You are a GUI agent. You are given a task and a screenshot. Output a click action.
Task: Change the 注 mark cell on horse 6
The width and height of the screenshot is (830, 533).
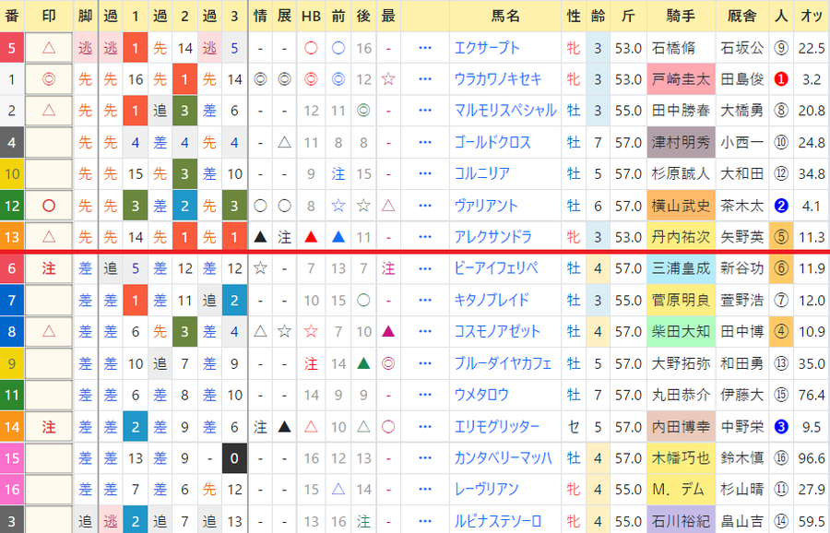tap(49, 269)
